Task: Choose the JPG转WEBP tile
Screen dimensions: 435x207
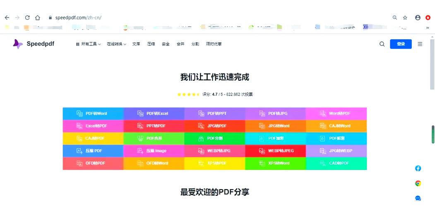Action: [x=336, y=151]
